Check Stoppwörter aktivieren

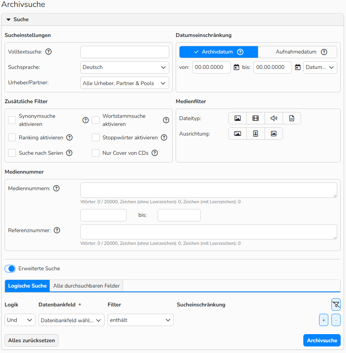pos(96,137)
